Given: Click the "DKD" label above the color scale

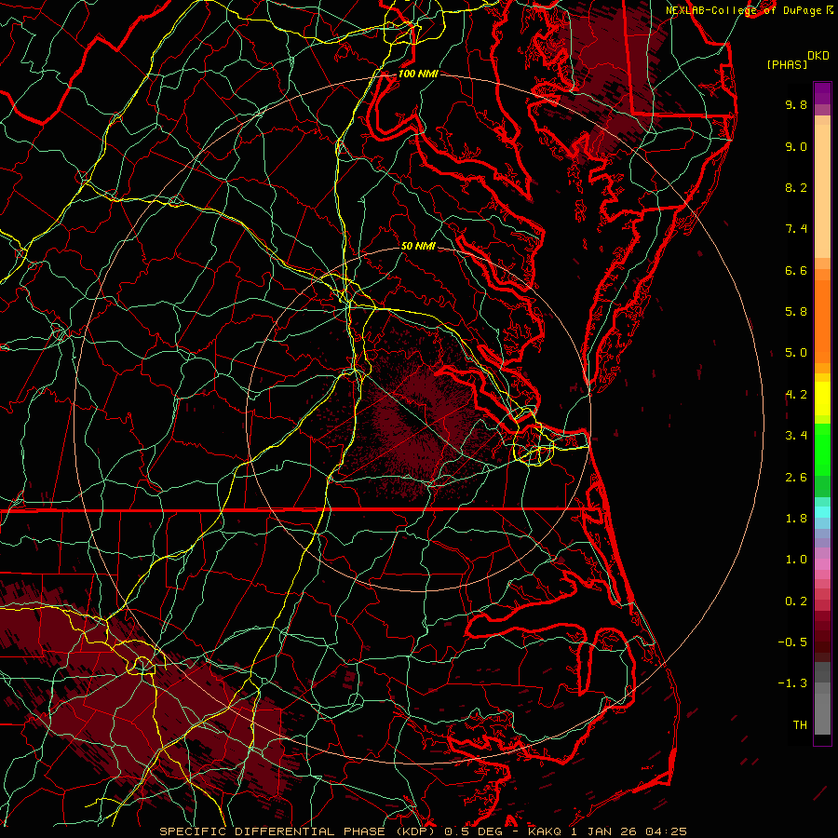Looking at the screenshot, I should coord(818,56).
